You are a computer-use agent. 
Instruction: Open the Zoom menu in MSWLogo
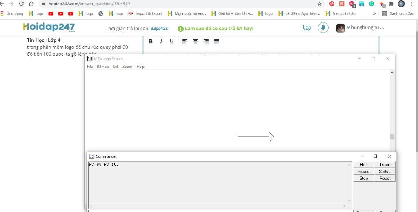point(127,67)
